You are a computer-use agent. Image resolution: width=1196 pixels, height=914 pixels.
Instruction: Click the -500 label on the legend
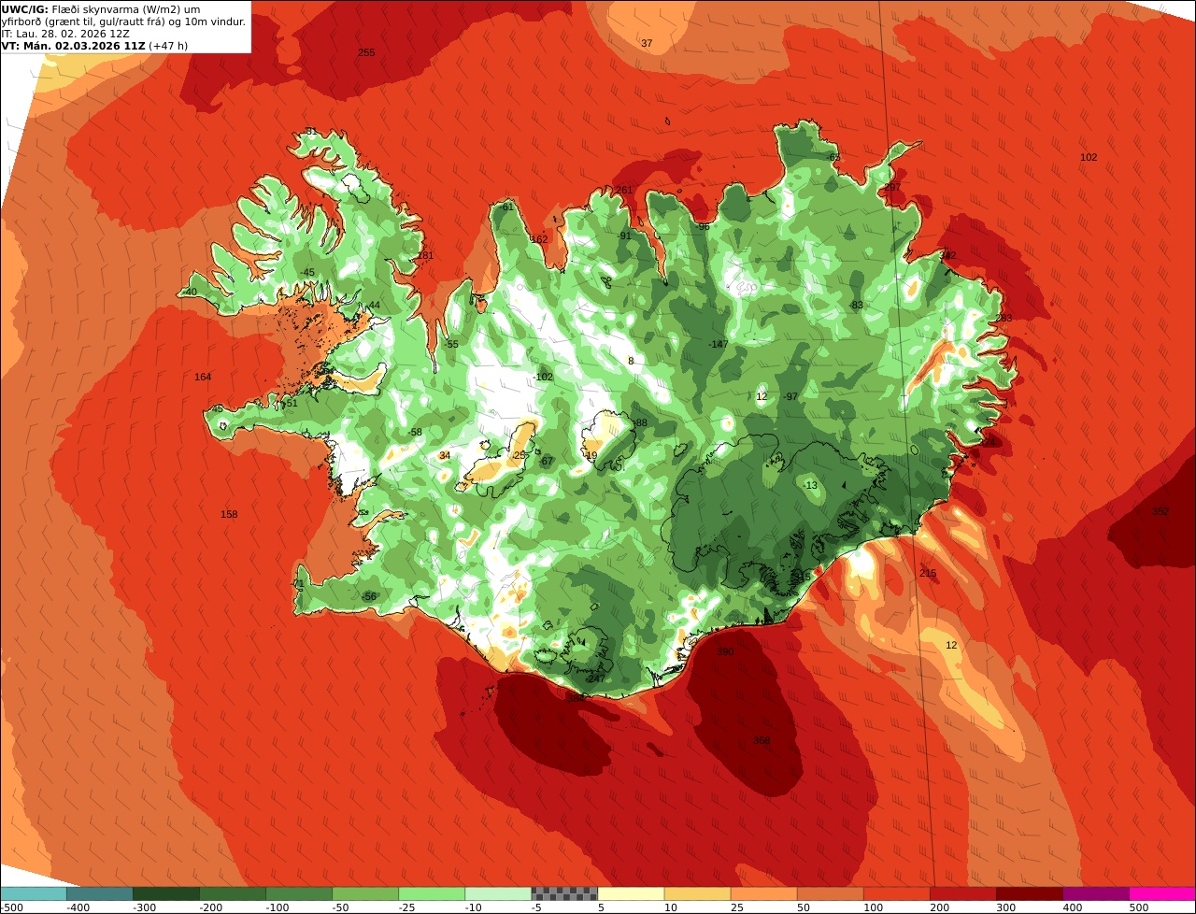[x=12, y=907]
